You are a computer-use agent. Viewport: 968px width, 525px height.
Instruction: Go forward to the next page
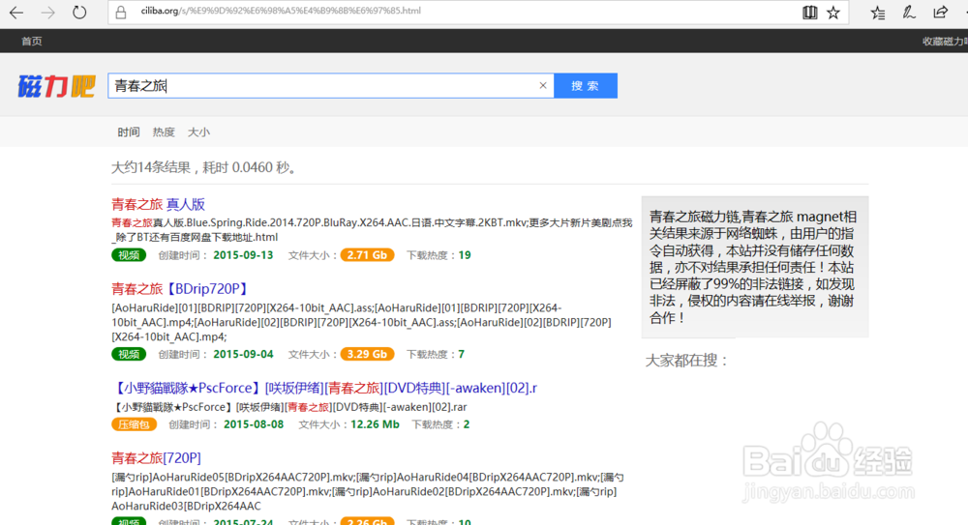click(47, 13)
